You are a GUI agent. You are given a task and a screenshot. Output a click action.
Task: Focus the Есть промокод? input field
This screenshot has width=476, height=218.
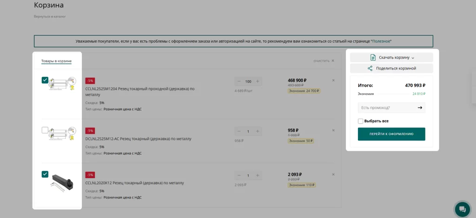point(387,108)
